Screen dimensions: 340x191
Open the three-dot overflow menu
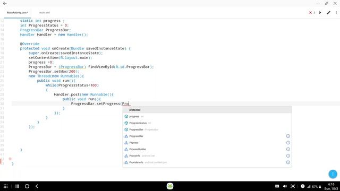[336, 13]
